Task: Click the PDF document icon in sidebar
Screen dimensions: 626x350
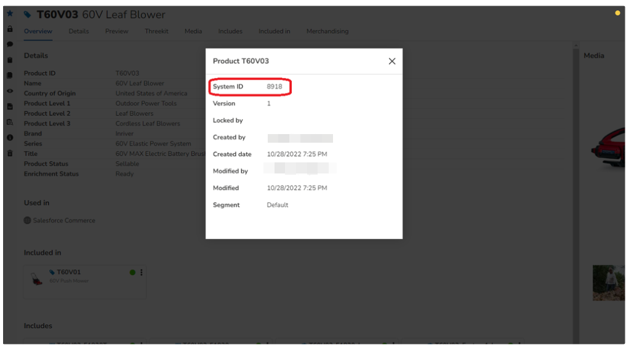Action: point(9,106)
